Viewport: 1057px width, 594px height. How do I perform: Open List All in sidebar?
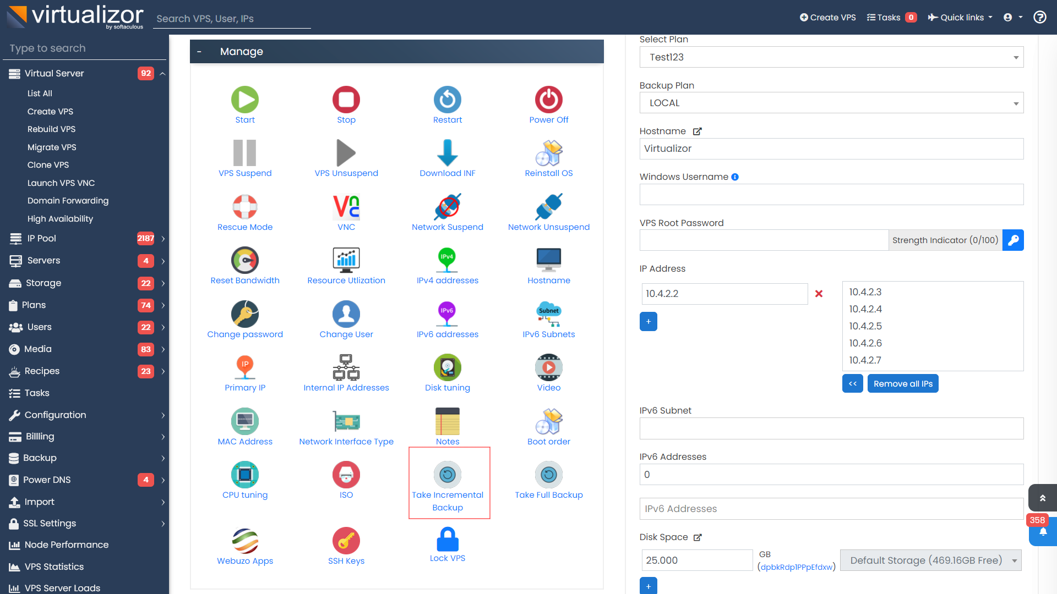(x=40, y=94)
